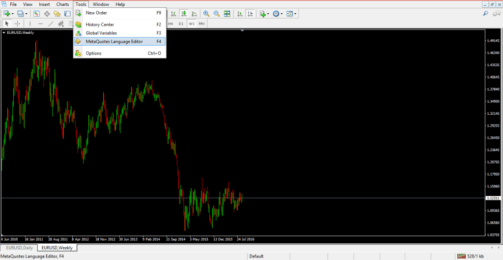Open the chat bubbles icon
503x260 pixels.
tap(497, 13)
